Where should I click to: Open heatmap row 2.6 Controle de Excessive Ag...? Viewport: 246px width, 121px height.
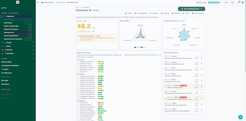click(x=86, y=86)
